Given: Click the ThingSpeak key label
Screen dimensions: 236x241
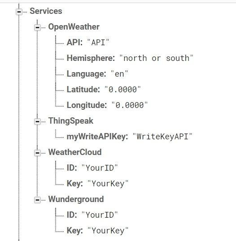Looking at the screenshot, I should (71, 121).
